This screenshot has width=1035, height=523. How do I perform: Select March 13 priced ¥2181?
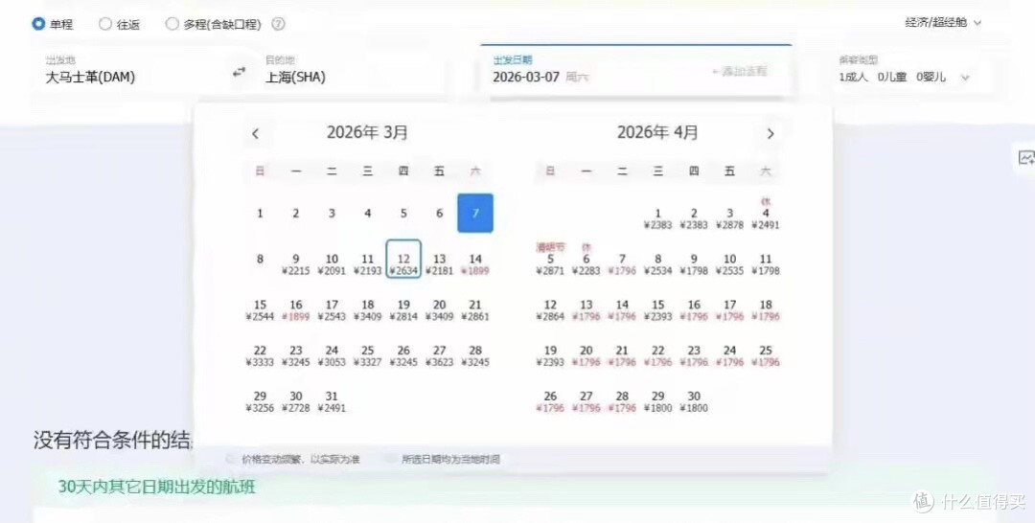pyautogui.click(x=440, y=263)
